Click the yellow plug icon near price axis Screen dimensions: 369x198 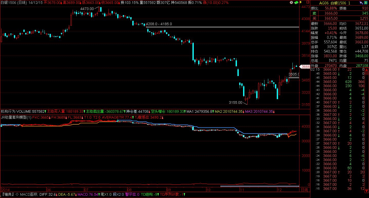(301, 3)
